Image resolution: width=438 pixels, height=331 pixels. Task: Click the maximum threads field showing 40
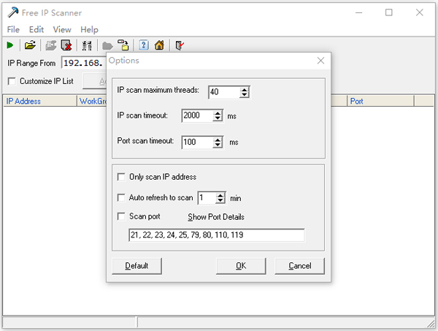[x=224, y=92]
